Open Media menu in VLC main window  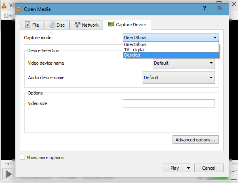click(x=8, y=15)
